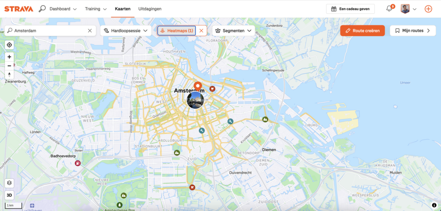Go to the Uitdagingen tab
Screen dimensions: 441x211
point(150,9)
